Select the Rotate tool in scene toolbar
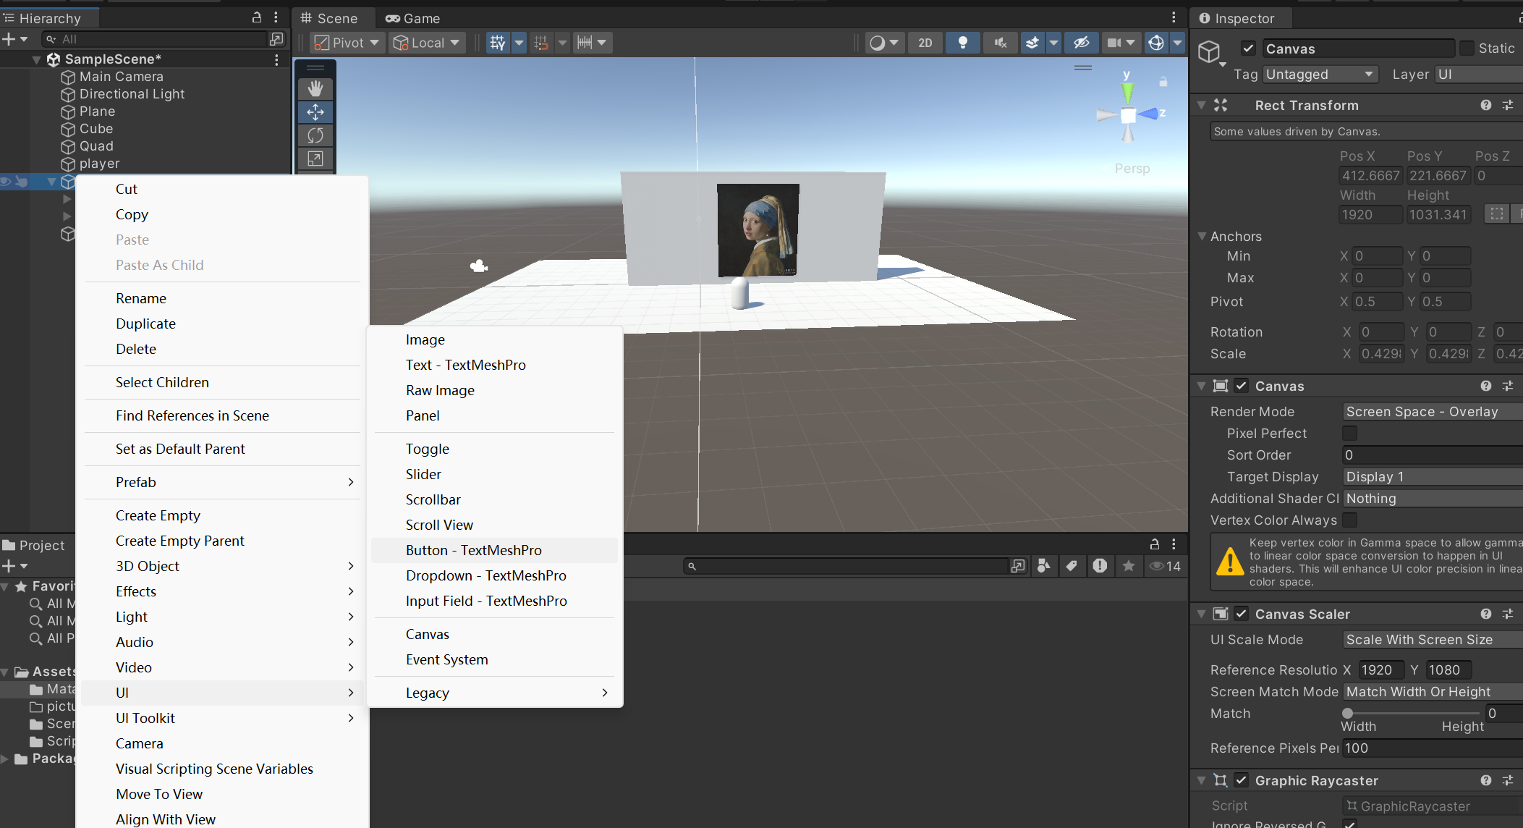This screenshot has height=828, width=1523. coord(315,135)
